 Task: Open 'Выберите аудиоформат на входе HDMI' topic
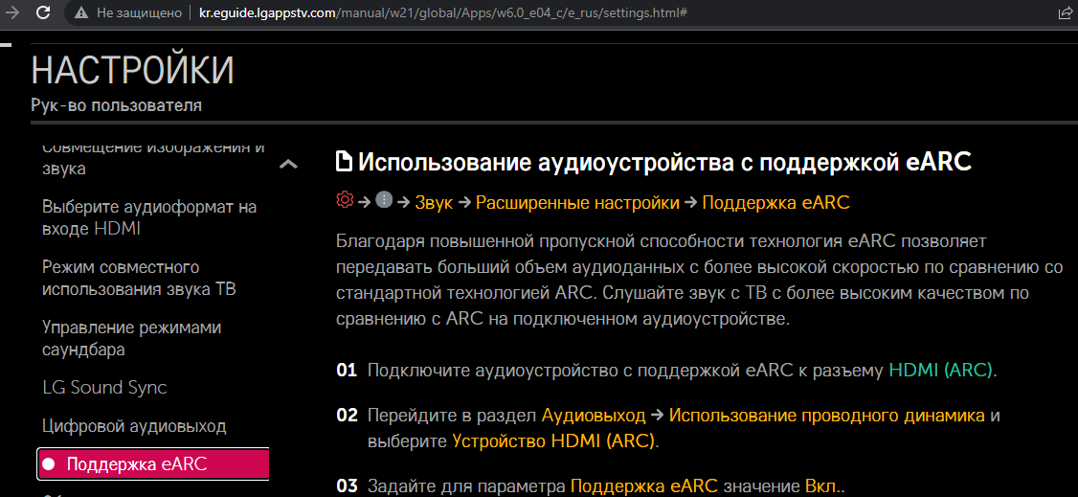(149, 217)
